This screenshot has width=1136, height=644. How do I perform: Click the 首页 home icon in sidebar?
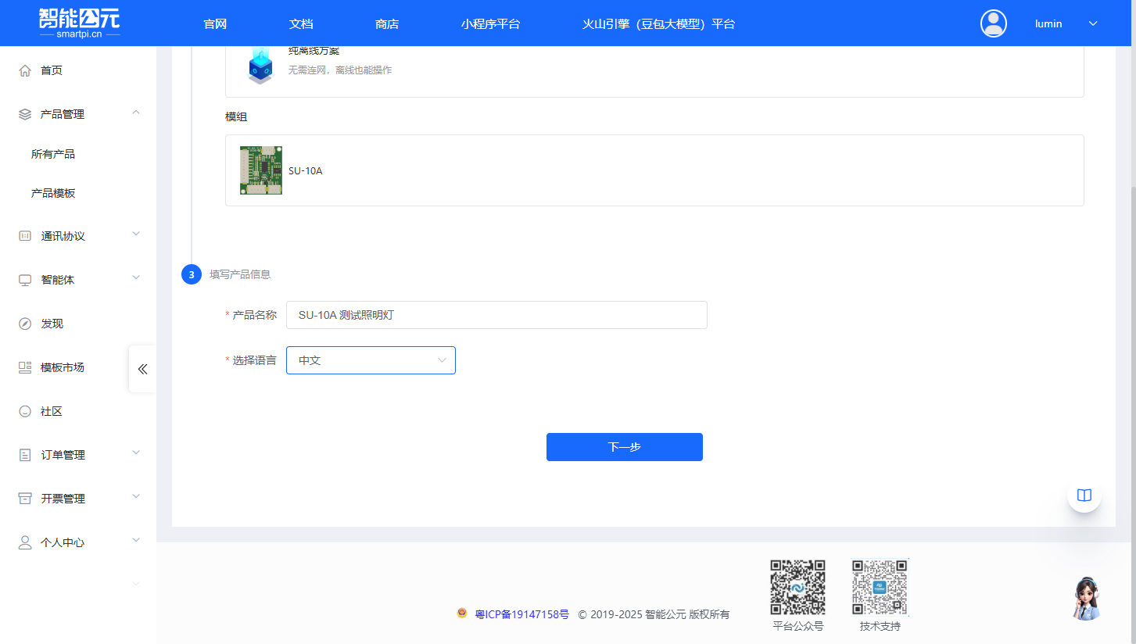pyautogui.click(x=24, y=70)
